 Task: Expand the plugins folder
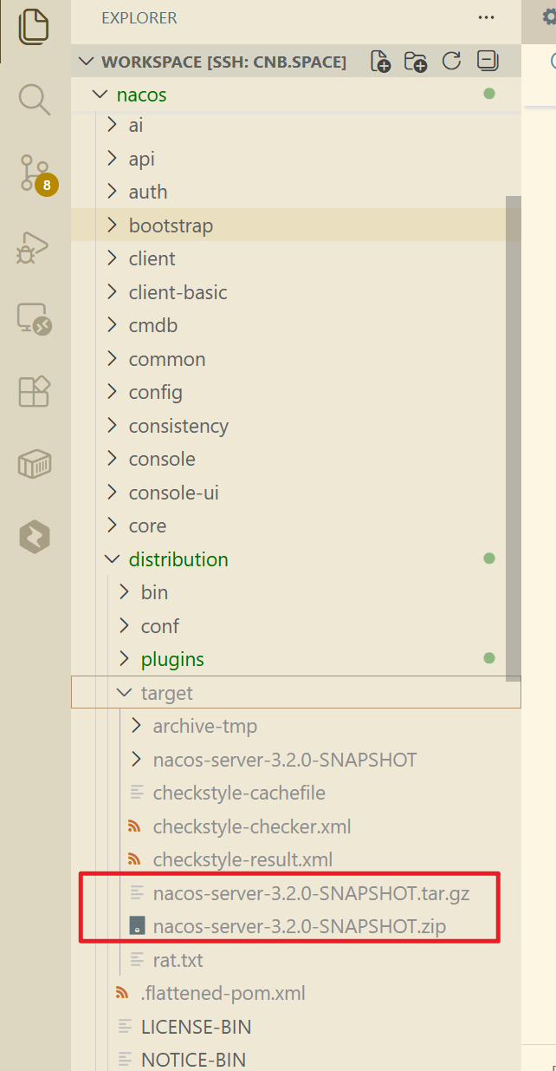[x=295, y=659]
